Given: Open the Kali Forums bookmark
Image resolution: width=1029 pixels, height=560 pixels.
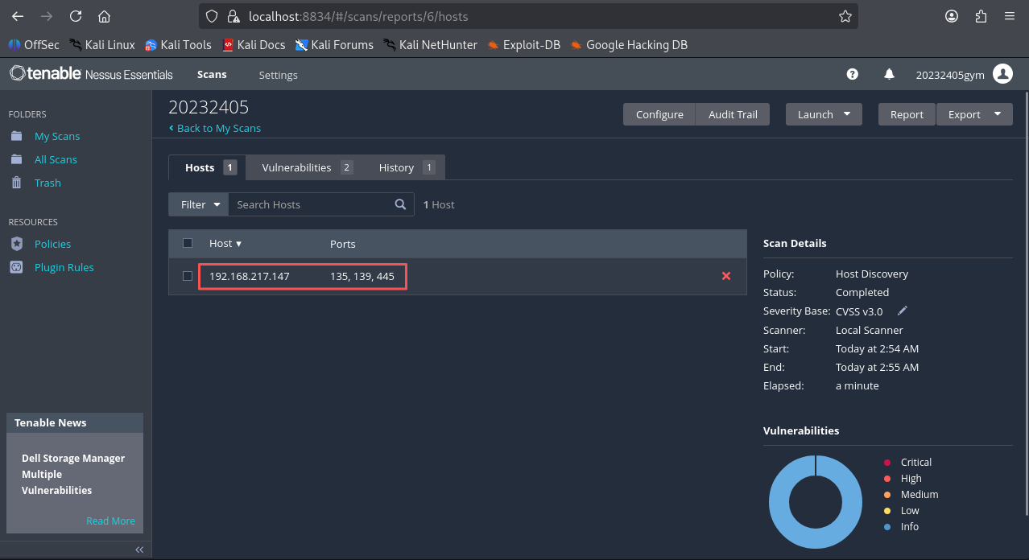Looking at the screenshot, I should point(334,45).
